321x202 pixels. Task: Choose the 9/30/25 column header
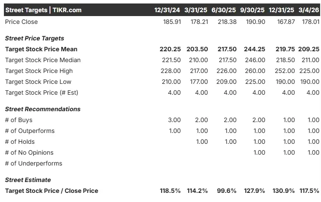pyautogui.click(x=252, y=10)
